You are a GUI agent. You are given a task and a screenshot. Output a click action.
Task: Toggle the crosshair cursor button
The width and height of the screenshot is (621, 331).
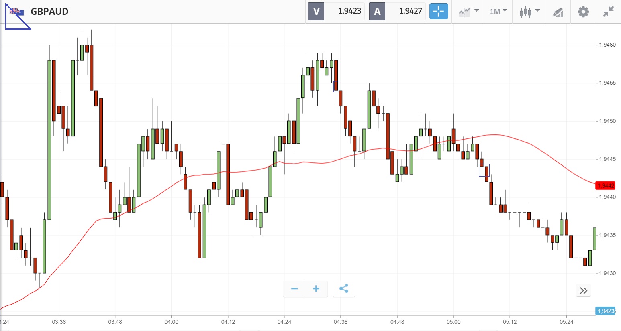pos(439,11)
